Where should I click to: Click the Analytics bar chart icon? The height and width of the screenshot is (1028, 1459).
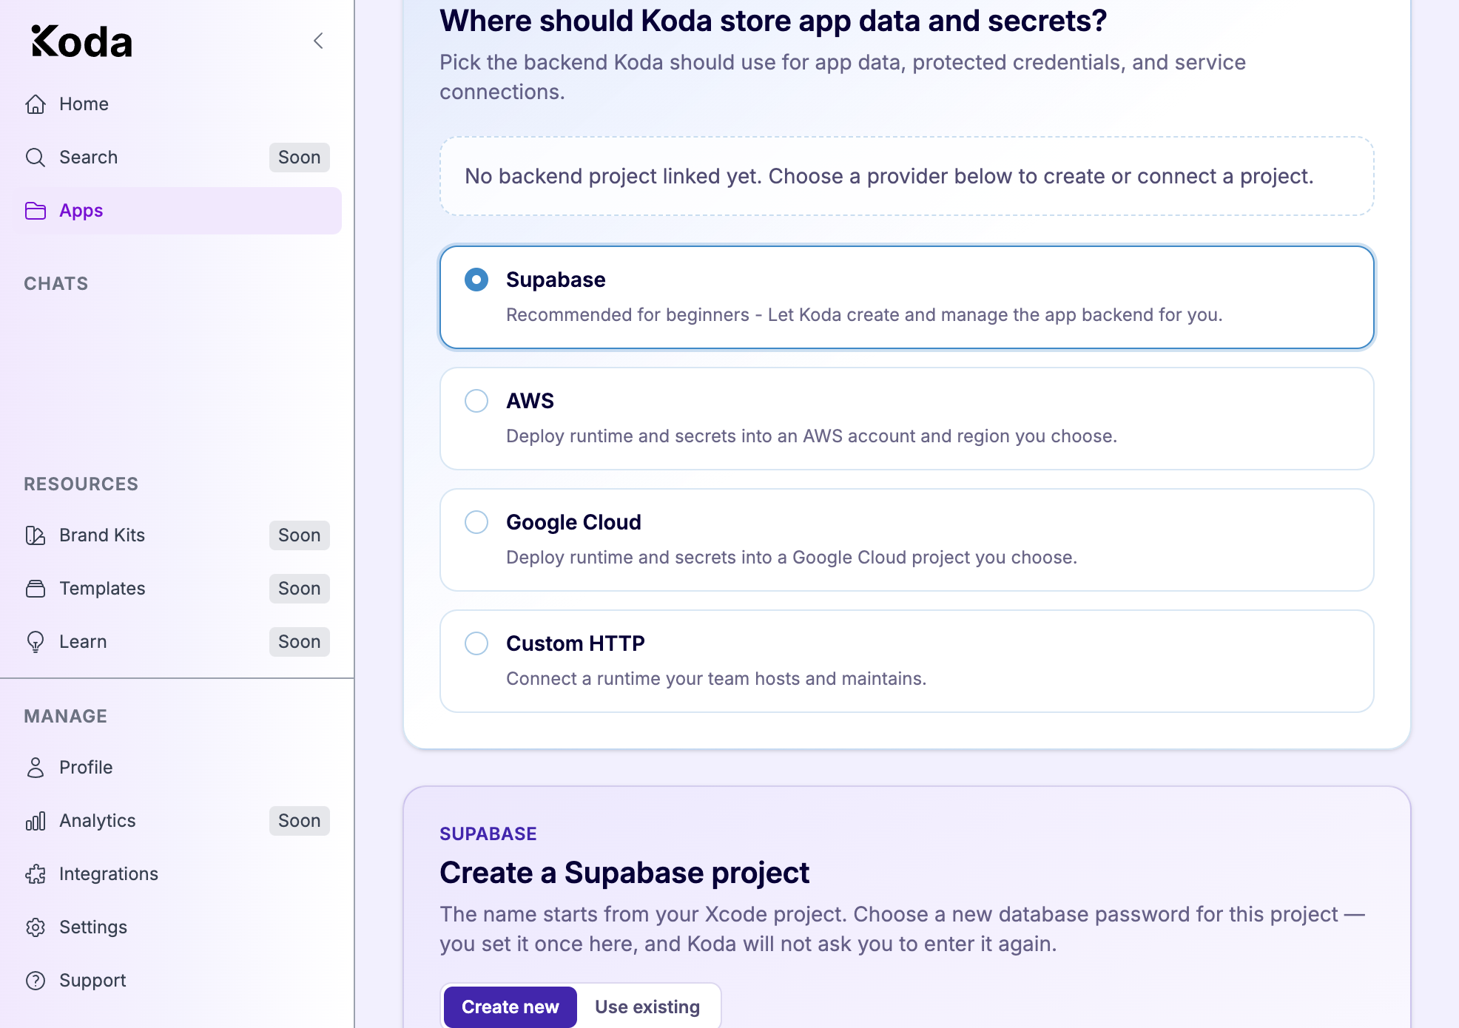point(36,821)
